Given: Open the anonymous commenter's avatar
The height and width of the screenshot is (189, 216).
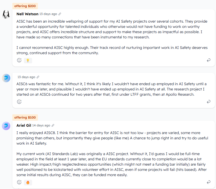Looking at the screenshot, I should tap(6, 78).
